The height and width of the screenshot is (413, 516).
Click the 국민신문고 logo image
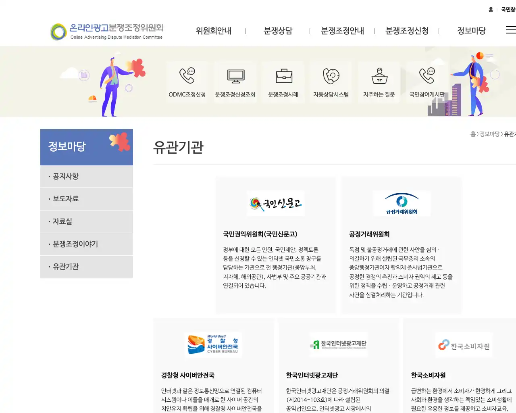tap(276, 204)
